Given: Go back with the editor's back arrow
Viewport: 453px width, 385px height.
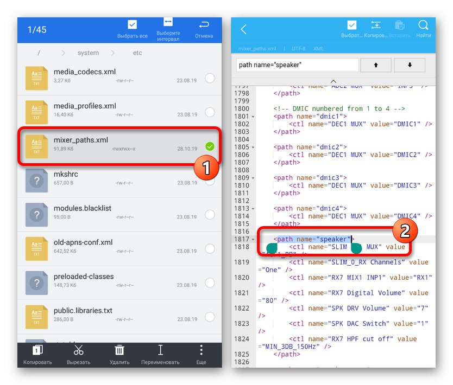Looking at the screenshot, I should 244,29.
